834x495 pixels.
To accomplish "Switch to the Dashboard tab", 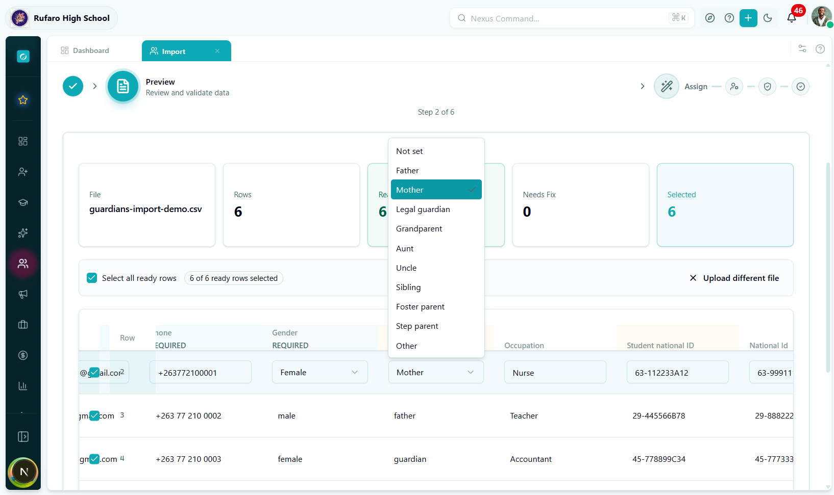I will 85,50.
